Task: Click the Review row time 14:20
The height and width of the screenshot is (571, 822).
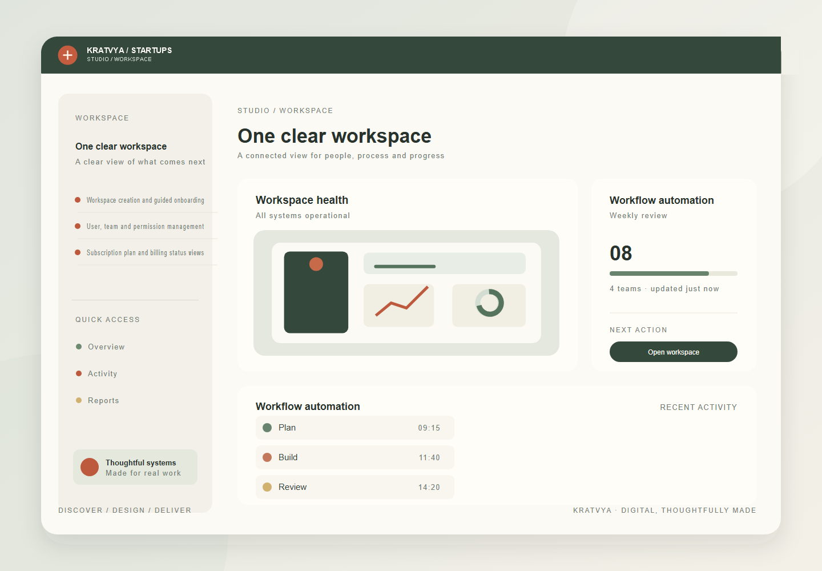Action: click(x=429, y=487)
